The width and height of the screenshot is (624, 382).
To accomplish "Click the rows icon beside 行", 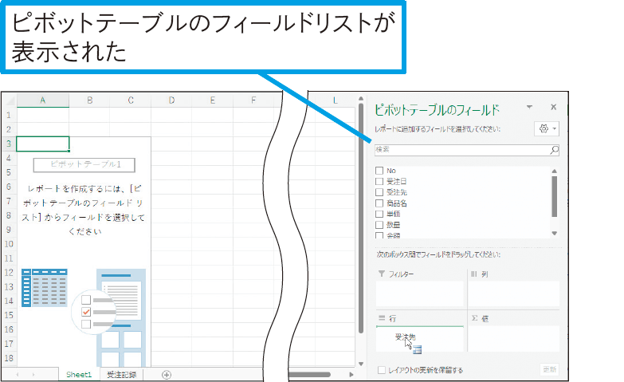I will 382,318.
